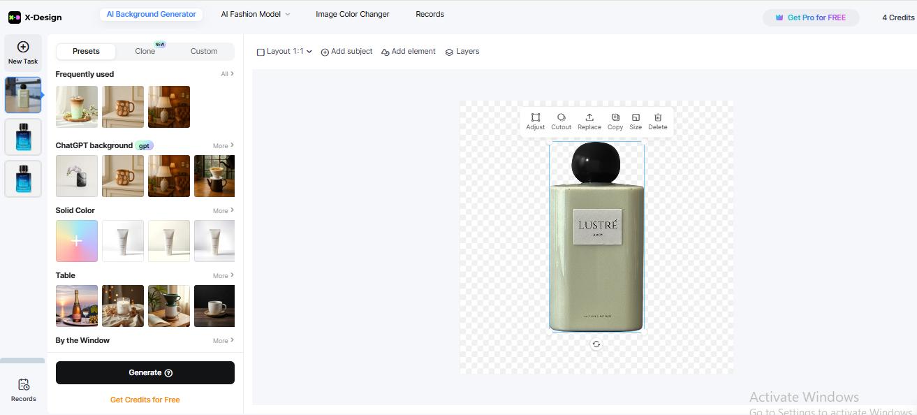This screenshot has height=415, width=917.
Task: Choose the teapot ChatGPT background preset
Action: point(214,176)
